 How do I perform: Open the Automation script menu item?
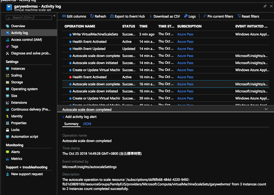[25, 137]
